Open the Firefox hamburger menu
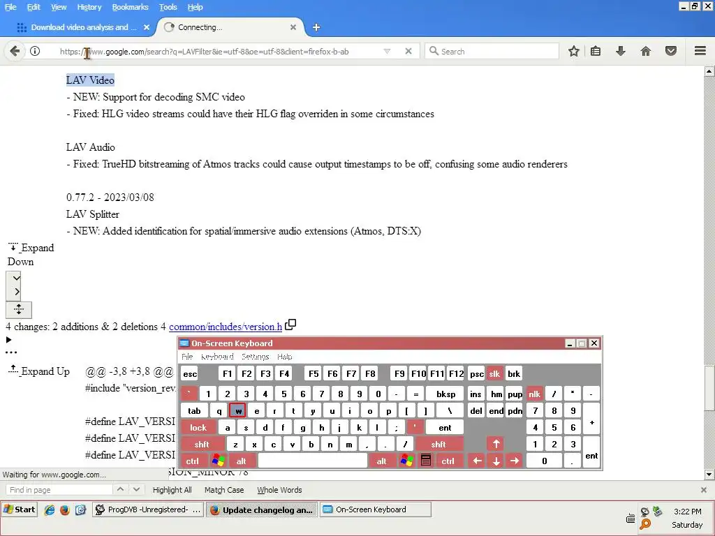 (x=700, y=50)
